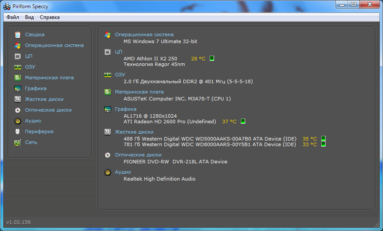This screenshot has width=383, height=231.
Task: Click the ASUSTeK Computer INC. M3A78-T line
Action: pos(177,99)
